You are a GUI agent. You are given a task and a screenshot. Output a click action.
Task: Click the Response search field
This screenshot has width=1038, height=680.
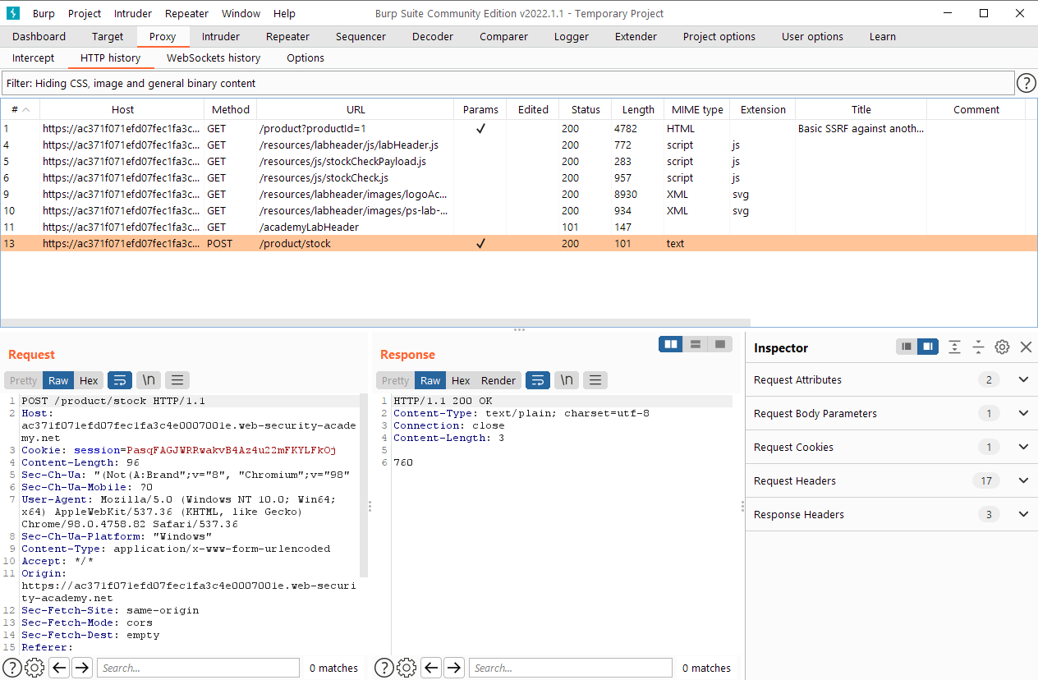pyautogui.click(x=570, y=668)
